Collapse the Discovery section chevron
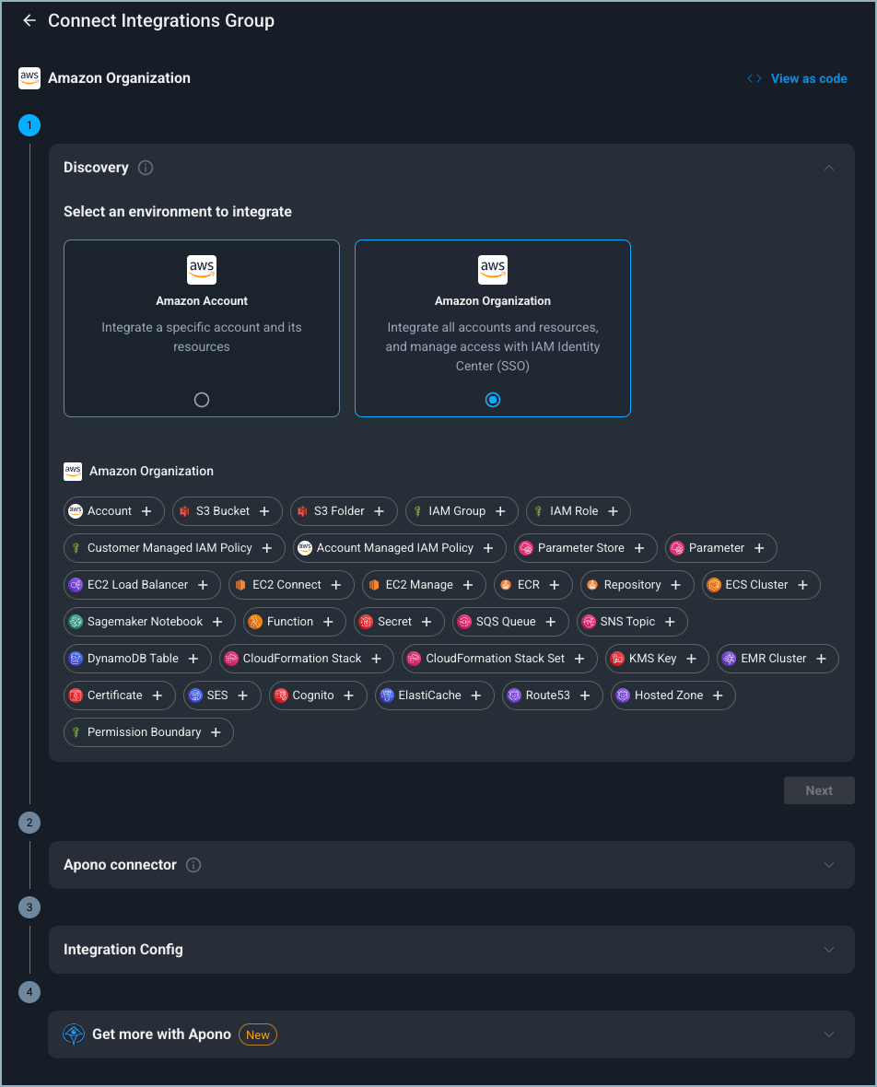This screenshot has width=877, height=1087. coord(829,168)
